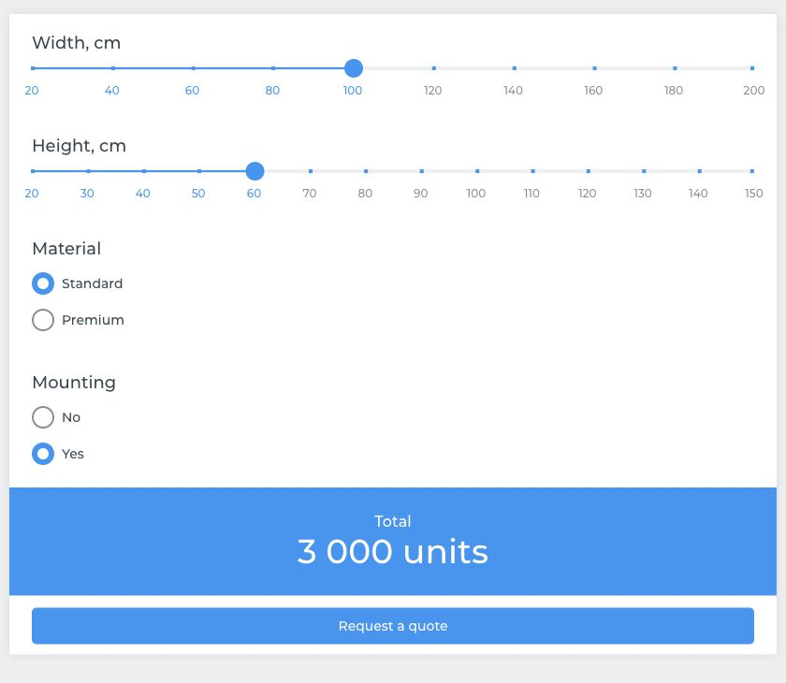
Task: Set Height slider to 80 tick
Action: pos(366,171)
